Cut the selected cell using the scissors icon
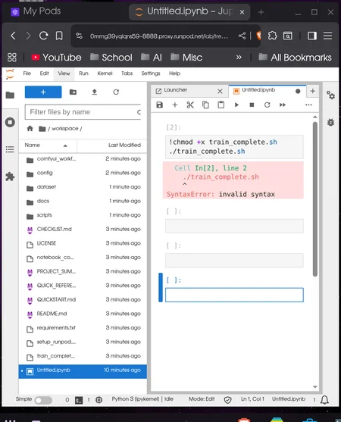Image resolution: width=341 pixels, height=422 pixels. [x=190, y=105]
